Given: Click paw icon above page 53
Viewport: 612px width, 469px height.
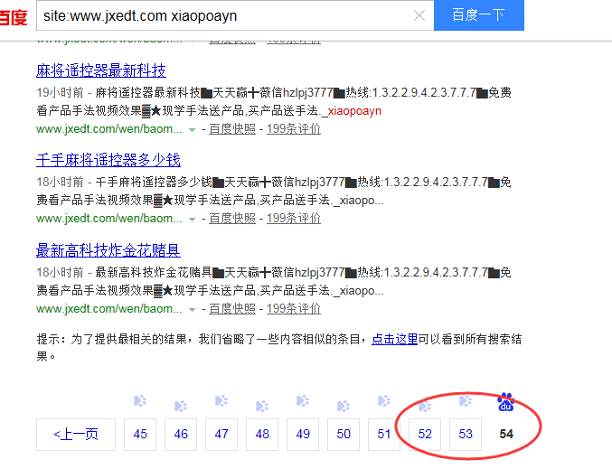Looking at the screenshot, I should point(466,400).
